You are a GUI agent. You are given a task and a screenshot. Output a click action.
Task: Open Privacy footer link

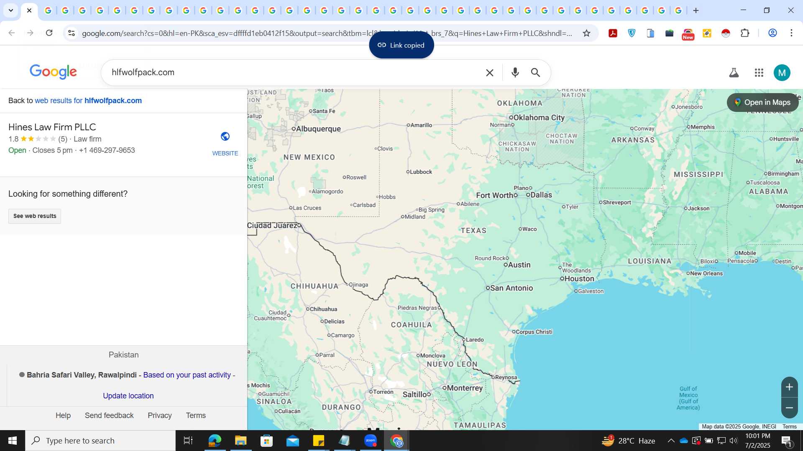tap(160, 416)
